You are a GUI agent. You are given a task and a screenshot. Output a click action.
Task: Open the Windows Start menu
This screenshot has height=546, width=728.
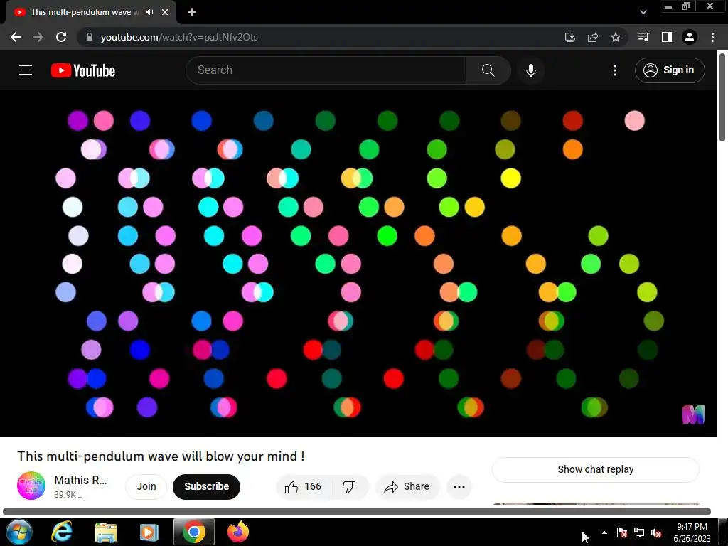pyautogui.click(x=19, y=532)
